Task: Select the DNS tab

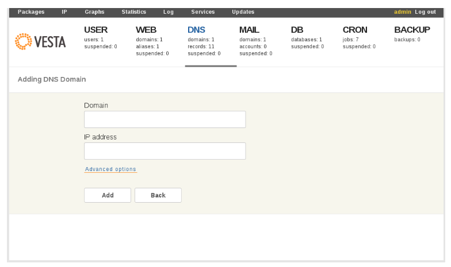Action: tap(196, 30)
